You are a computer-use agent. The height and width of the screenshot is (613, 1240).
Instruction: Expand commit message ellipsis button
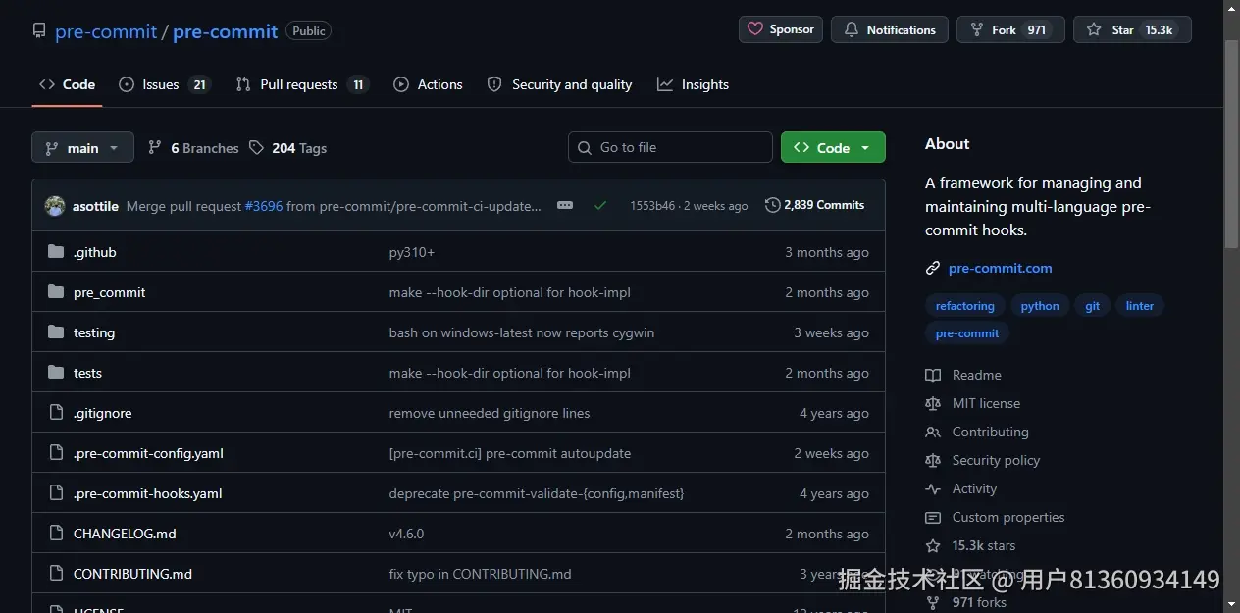(x=565, y=205)
